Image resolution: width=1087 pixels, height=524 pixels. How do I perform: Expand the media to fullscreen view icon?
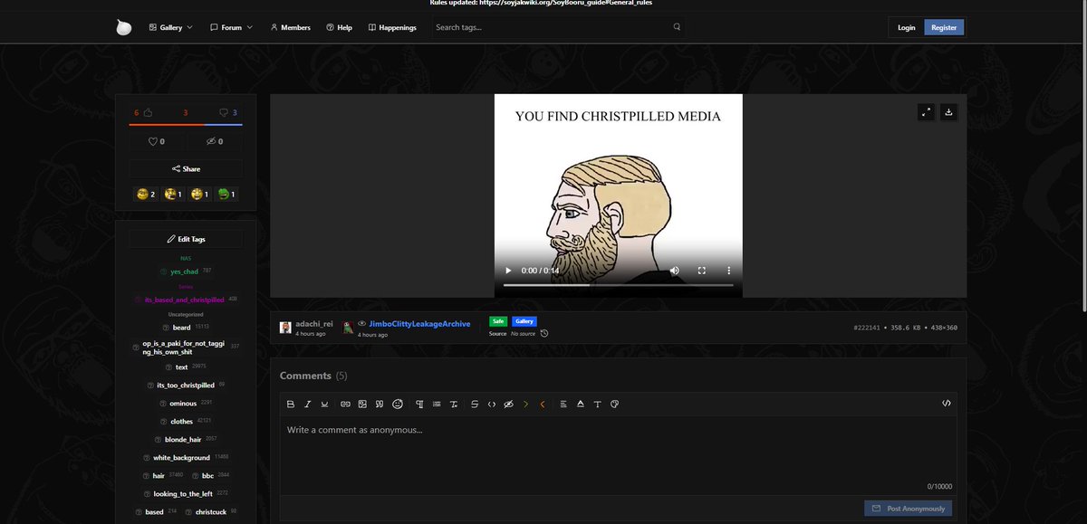(x=925, y=112)
